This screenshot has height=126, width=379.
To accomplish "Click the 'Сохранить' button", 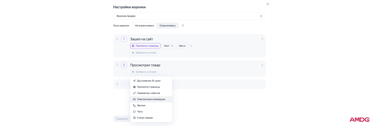I will pos(122,119).
